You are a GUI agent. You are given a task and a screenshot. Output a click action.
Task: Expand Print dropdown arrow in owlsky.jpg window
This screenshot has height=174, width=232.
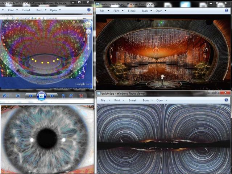(x=124, y=100)
